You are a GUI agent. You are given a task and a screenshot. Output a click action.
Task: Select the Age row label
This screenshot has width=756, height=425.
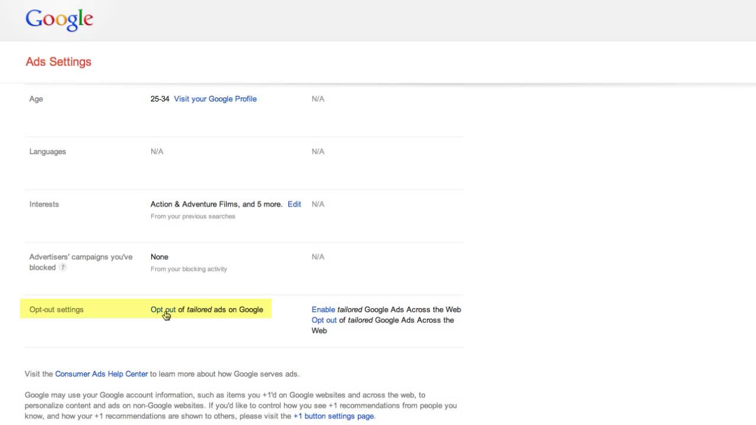[36, 99]
